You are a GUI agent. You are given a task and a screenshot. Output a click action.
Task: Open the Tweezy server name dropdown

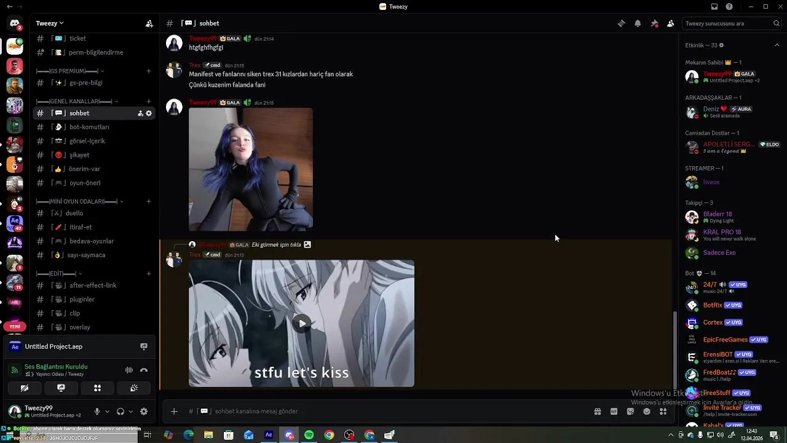pyautogui.click(x=50, y=23)
